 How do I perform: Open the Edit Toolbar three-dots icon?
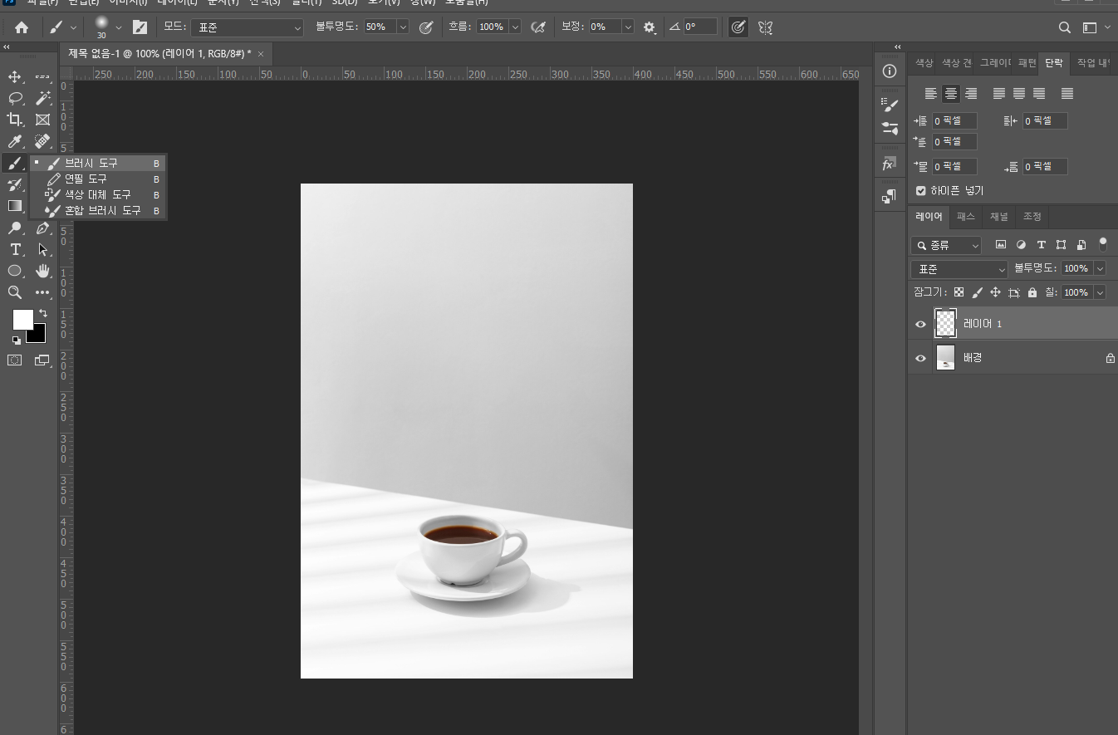(x=43, y=292)
